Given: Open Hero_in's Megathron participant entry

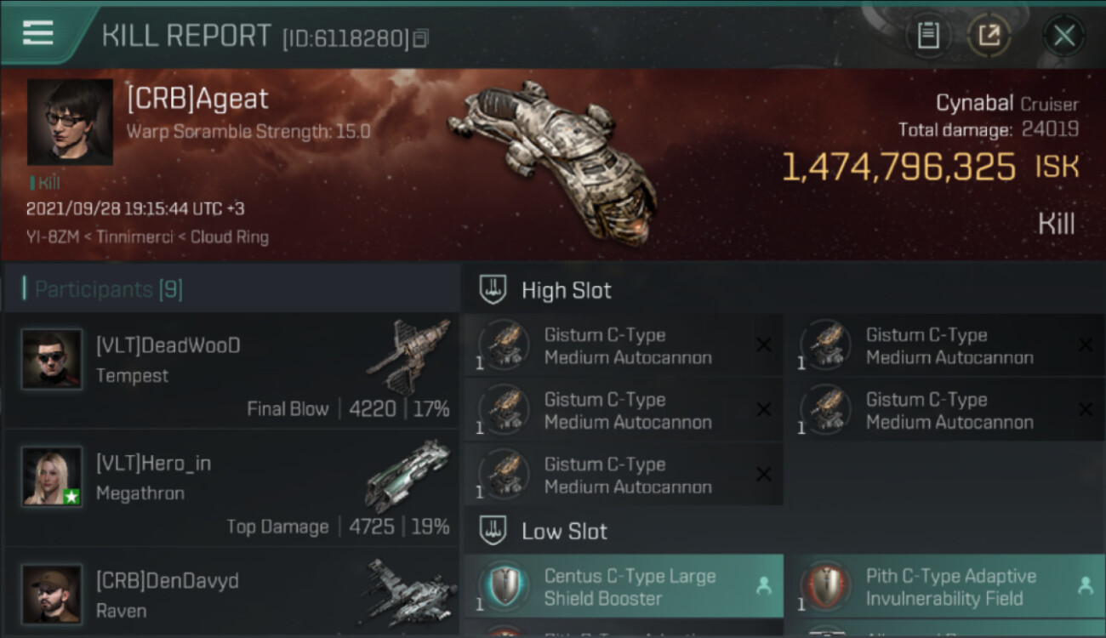Looking at the screenshot, I should pyautogui.click(x=231, y=488).
